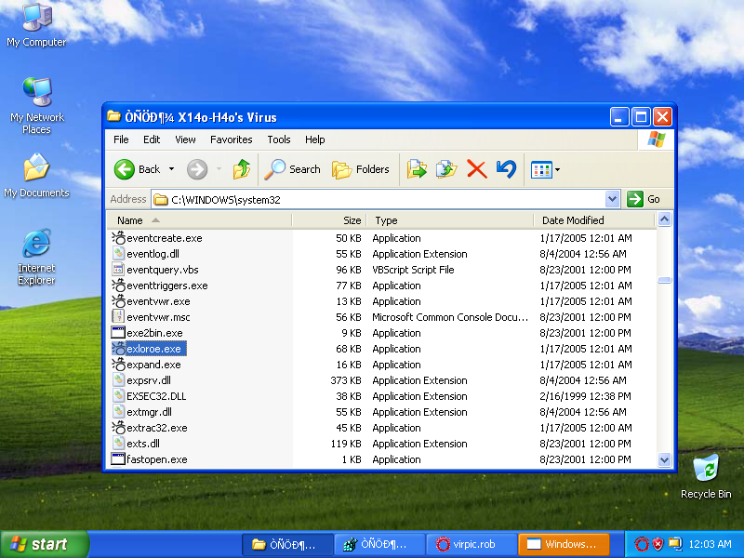Image resolution: width=744 pixels, height=558 pixels.
Task: Go up one folder level
Action: point(242,169)
